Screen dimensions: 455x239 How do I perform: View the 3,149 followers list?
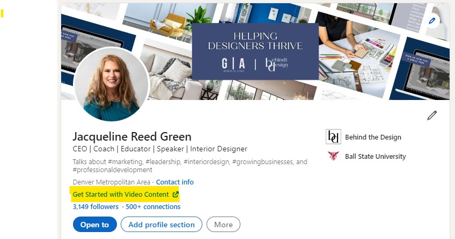[x=96, y=206]
